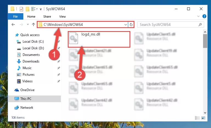Open Documents in the sidebar

(x=31, y=55)
